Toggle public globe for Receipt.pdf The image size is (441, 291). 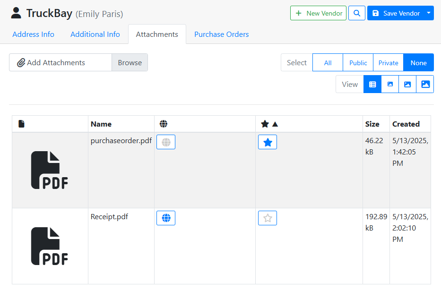click(x=166, y=218)
